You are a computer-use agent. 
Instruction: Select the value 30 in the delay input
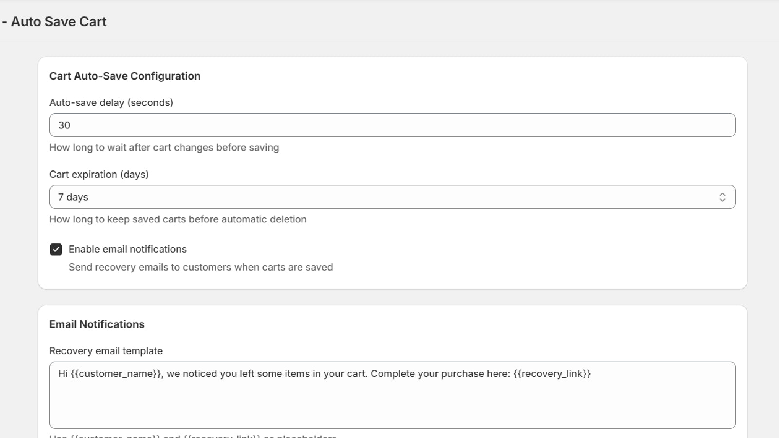65,125
